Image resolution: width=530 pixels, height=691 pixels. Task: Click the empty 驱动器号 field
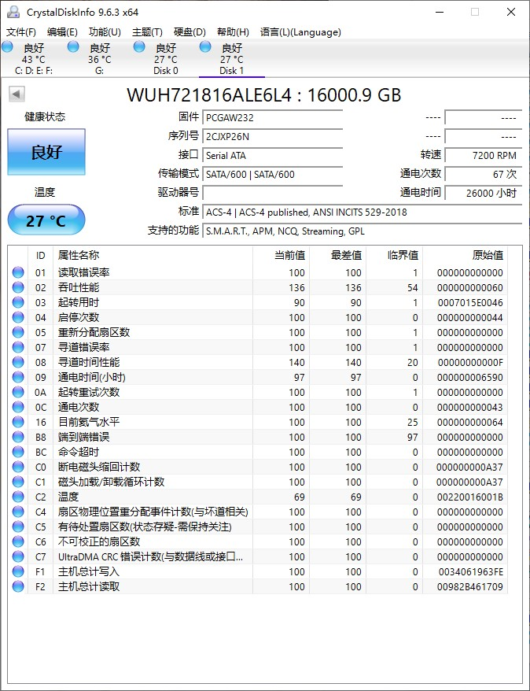click(273, 193)
